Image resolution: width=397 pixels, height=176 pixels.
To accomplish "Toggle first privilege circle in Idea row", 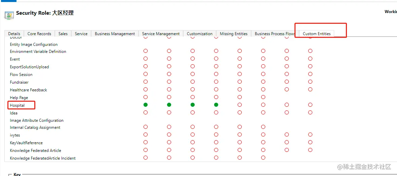I will pos(146,112).
